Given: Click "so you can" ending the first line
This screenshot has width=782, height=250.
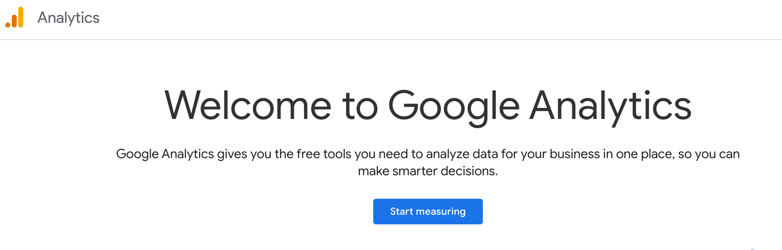Looking at the screenshot, I should (x=709, y=154).
